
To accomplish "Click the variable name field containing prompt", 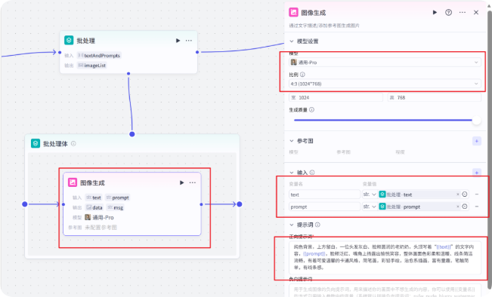I will click(324, 207).
